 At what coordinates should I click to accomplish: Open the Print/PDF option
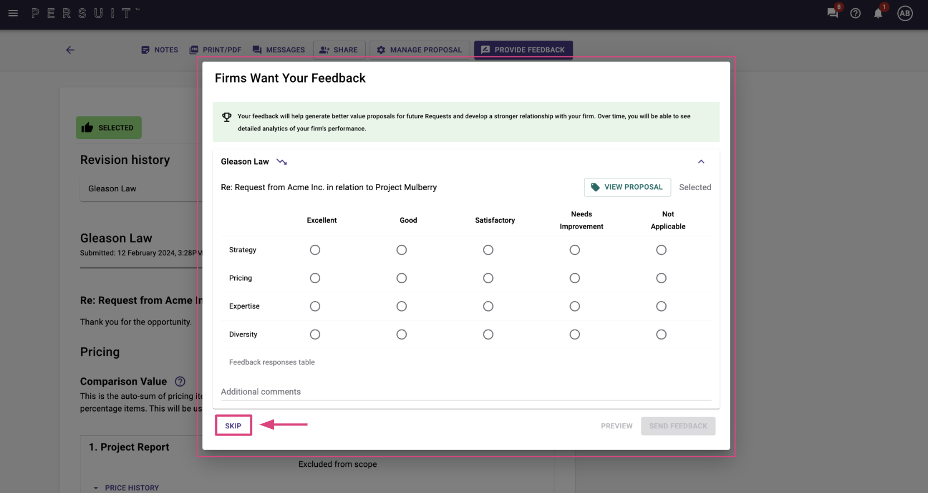coord(215,50)
